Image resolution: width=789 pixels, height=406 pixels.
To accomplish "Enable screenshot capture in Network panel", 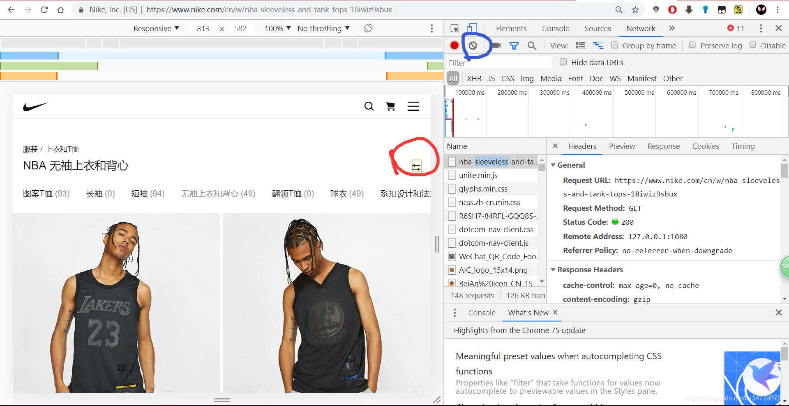I will (x=496, y=46).
